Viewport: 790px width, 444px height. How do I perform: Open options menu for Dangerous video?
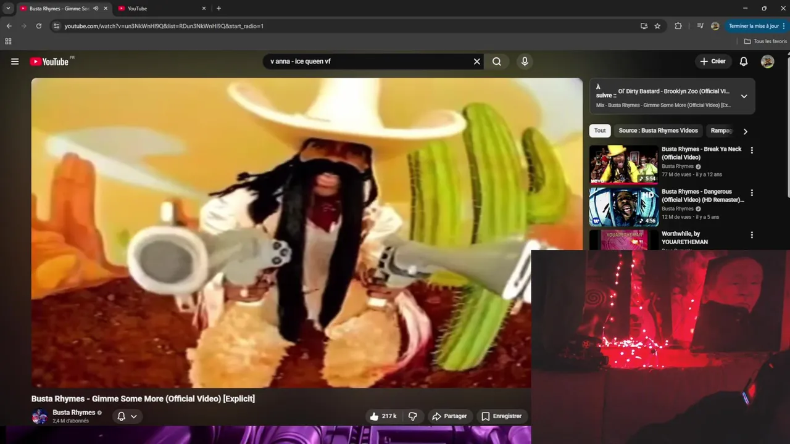752,192
